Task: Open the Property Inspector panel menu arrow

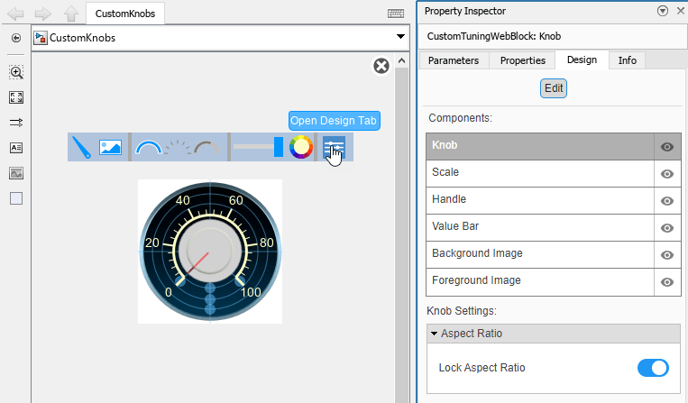Action: point(663,11)
